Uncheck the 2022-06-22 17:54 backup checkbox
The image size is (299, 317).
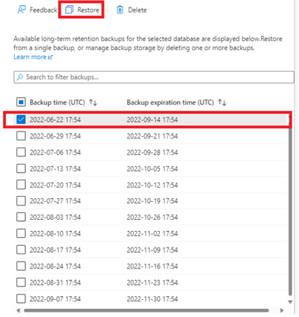click(21, 120)
